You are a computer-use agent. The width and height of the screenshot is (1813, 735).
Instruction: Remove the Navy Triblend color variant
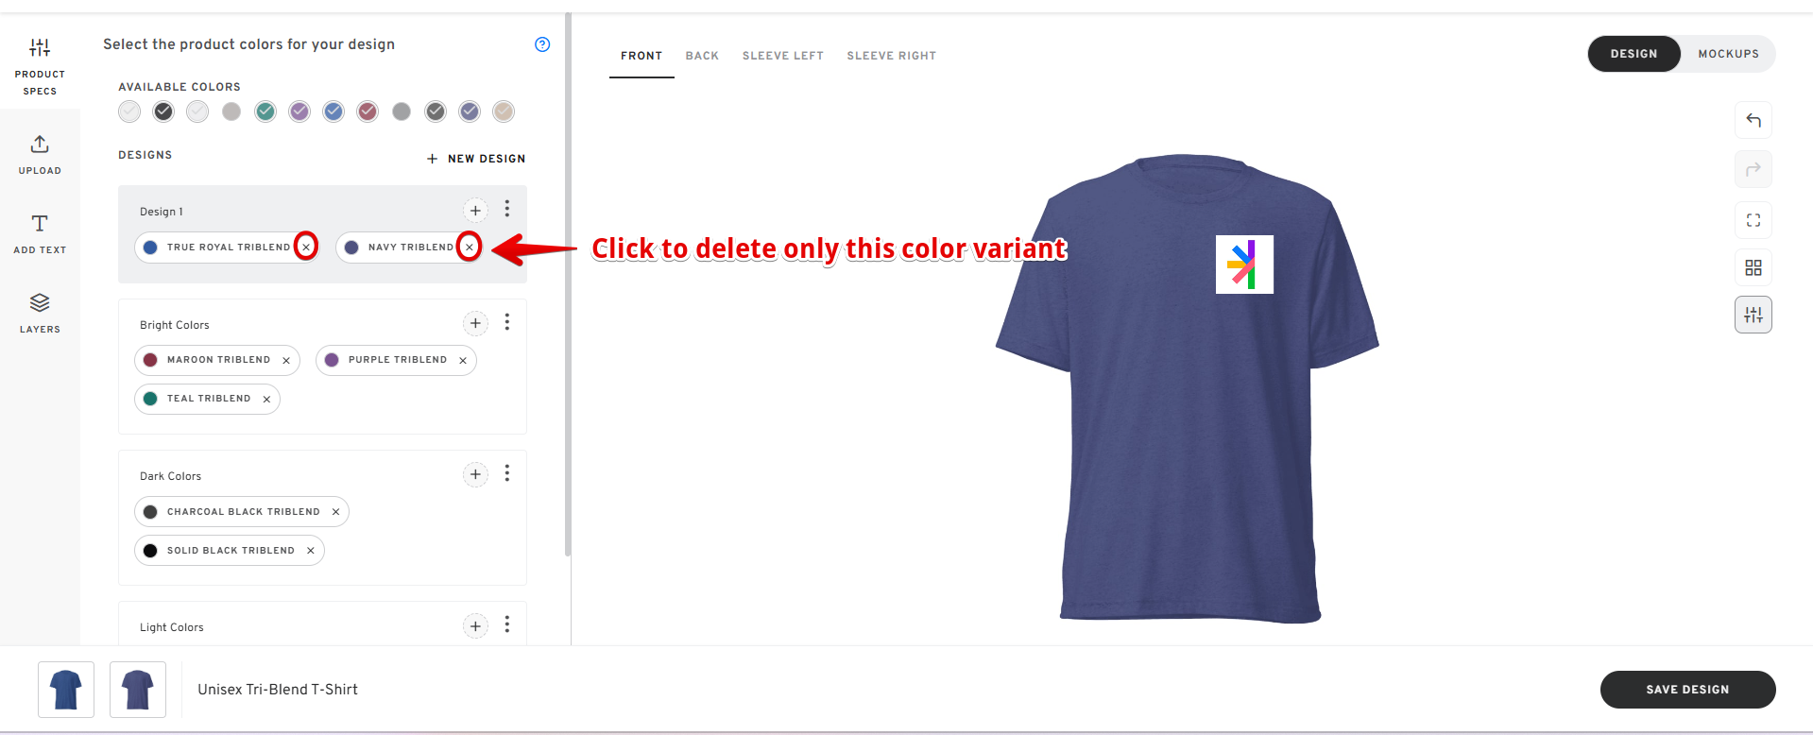click(470, 248)
